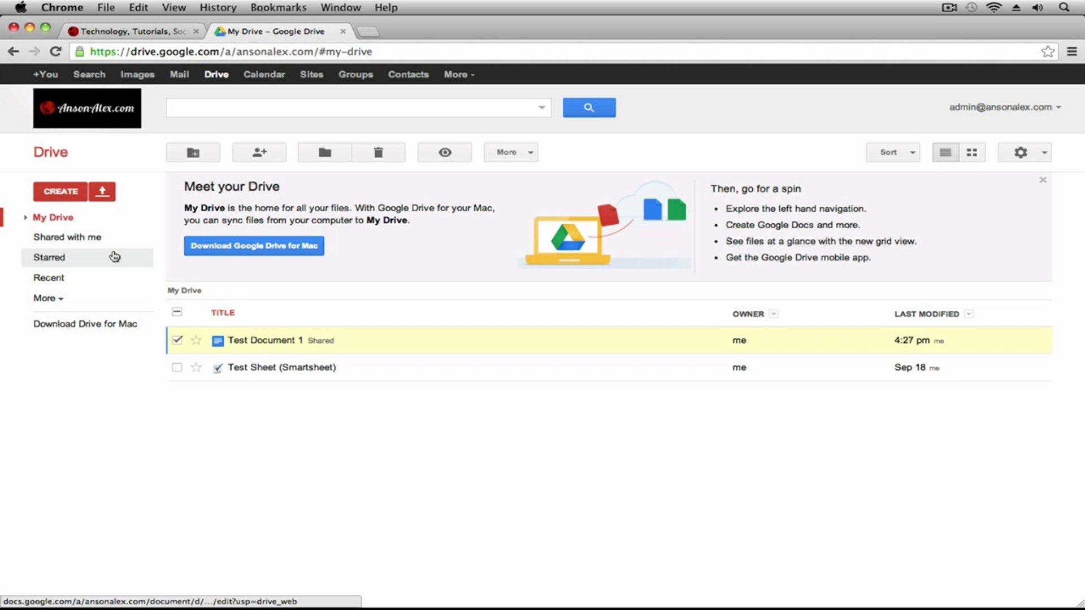Click the trash Remove icon
This screenshot has height=610, width=1085.
(x=378, y=152)
